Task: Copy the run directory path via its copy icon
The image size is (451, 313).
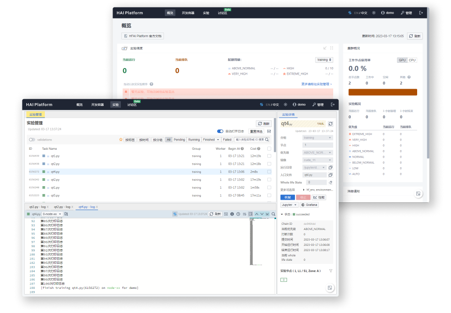Action: tap(331, 167)
